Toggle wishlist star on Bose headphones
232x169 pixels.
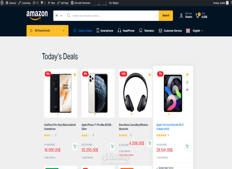150,74
